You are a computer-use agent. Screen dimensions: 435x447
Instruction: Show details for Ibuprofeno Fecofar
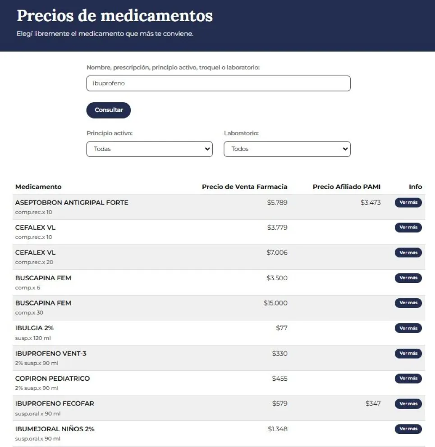(408, 404)
